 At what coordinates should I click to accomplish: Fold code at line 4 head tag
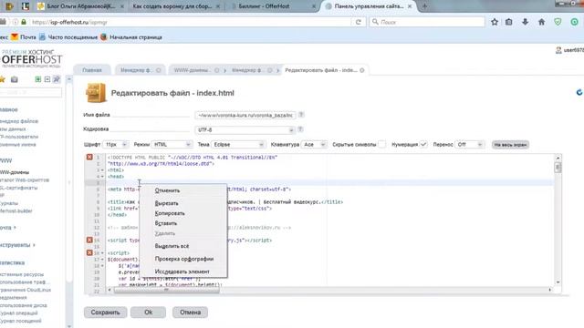(x=103, y=176)
